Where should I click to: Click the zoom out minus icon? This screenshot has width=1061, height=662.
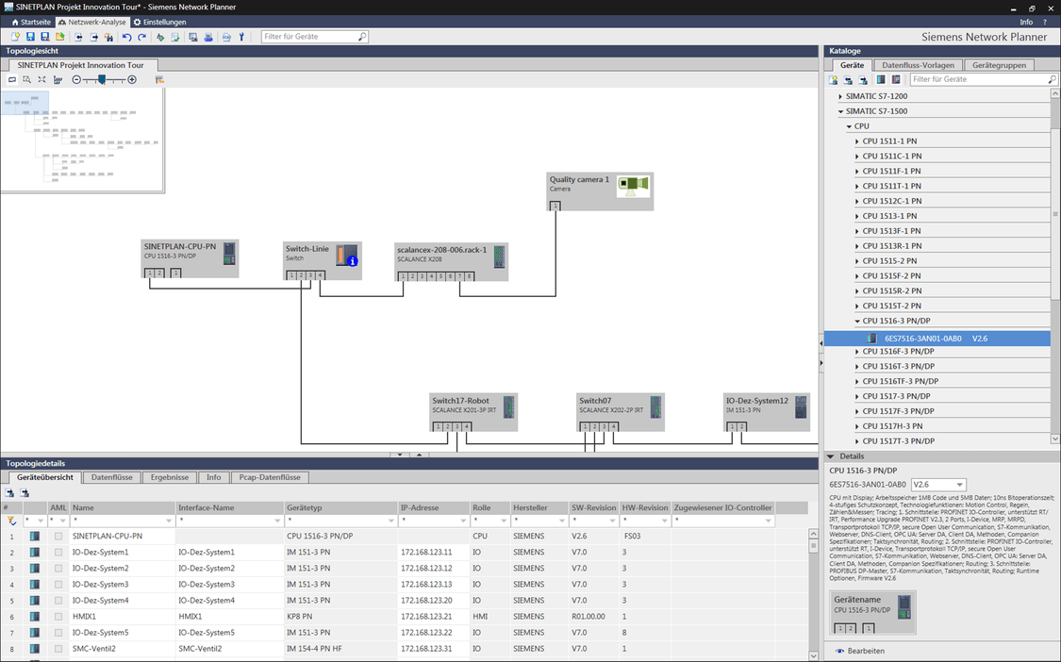[76, 80]
